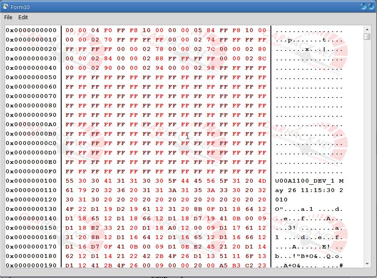
Task: Select address 0x0000000130
Action: click(31, 209)
